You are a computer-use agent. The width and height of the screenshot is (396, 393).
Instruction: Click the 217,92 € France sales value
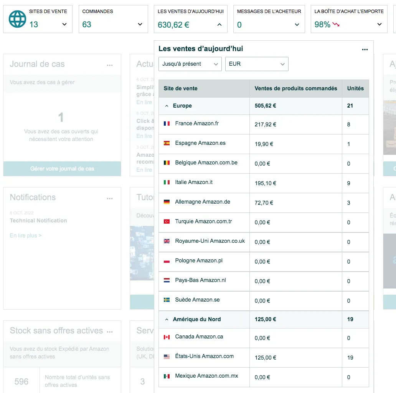265,124
